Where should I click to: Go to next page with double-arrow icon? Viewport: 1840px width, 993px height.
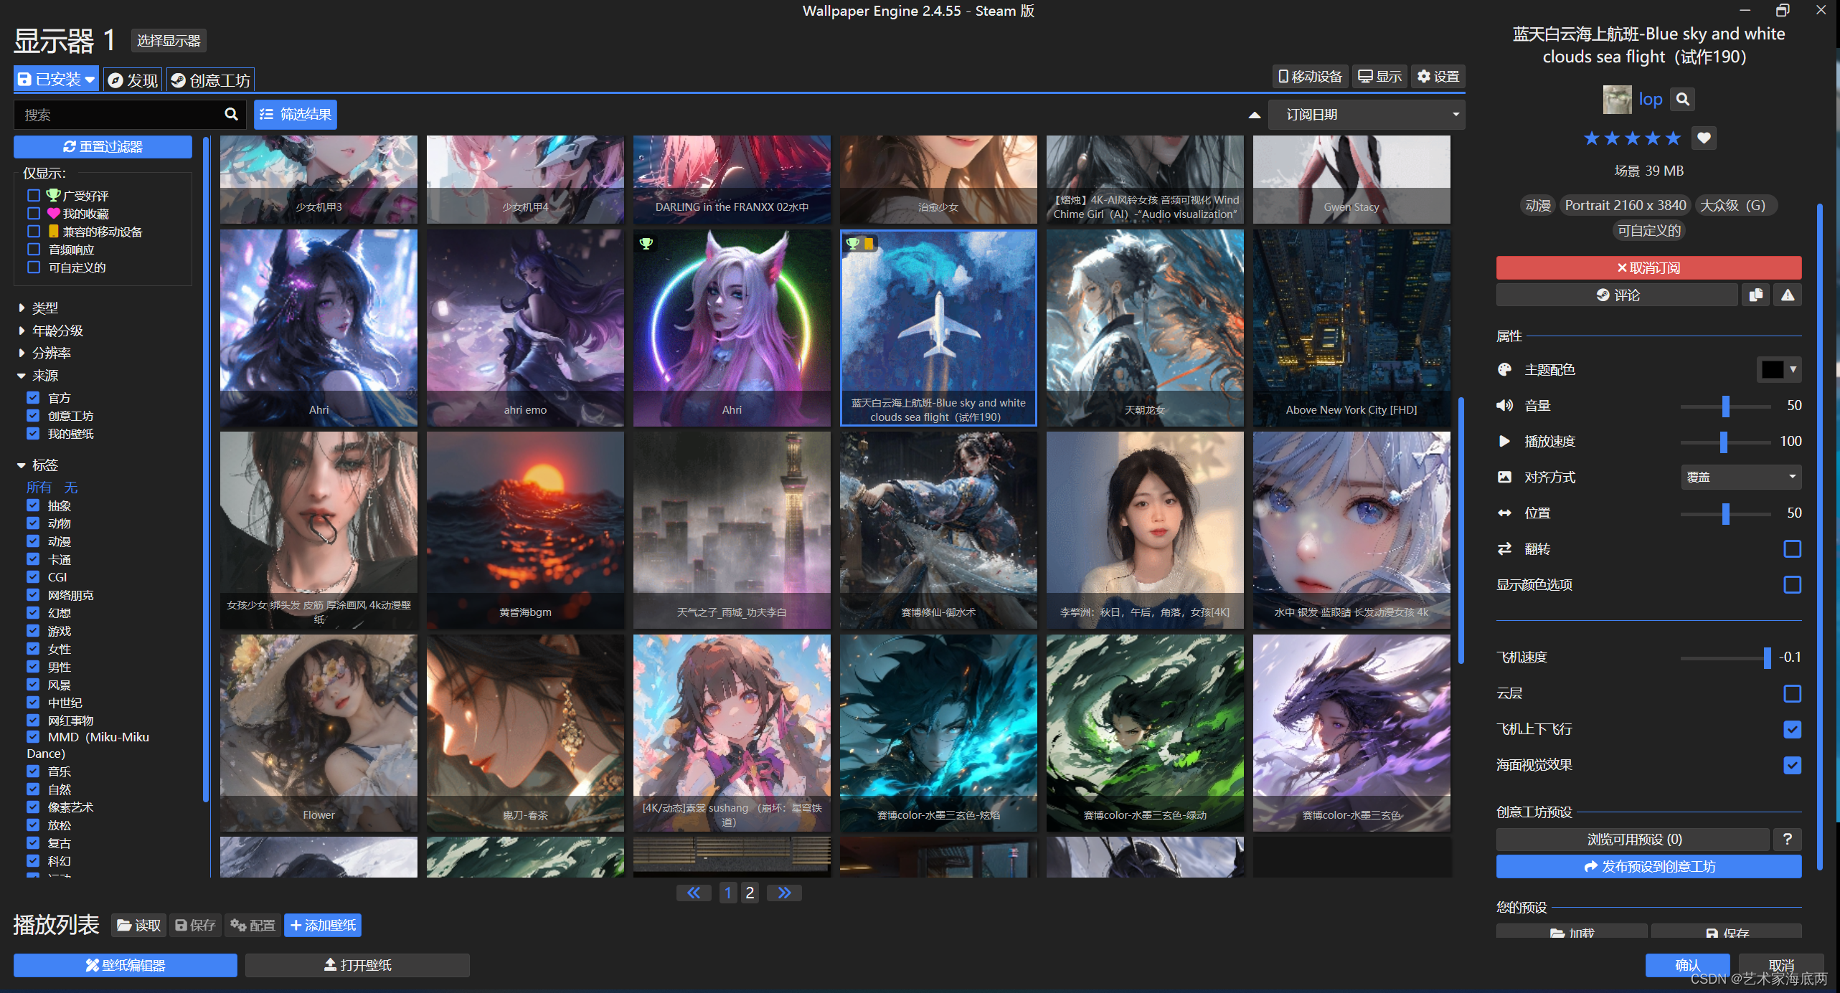pos(784,893)
